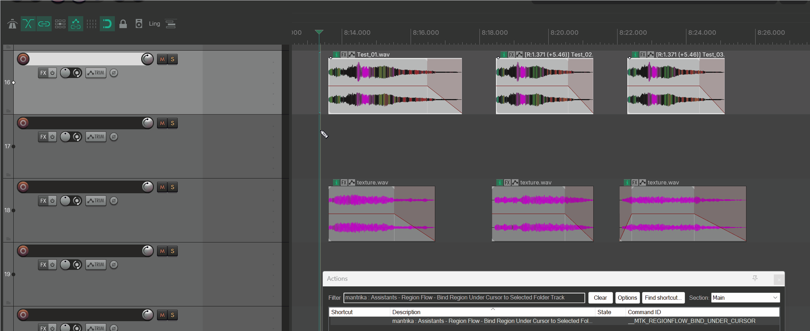Open TRIM envelope panel on track 18
This screenshot has height=331, width=810.
(96, 201)
